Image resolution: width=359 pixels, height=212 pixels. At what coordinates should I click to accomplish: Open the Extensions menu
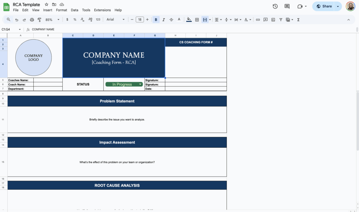[102, 10]
